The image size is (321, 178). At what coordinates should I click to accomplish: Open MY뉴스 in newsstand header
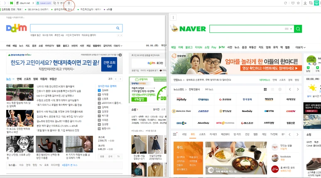(209, 89)
